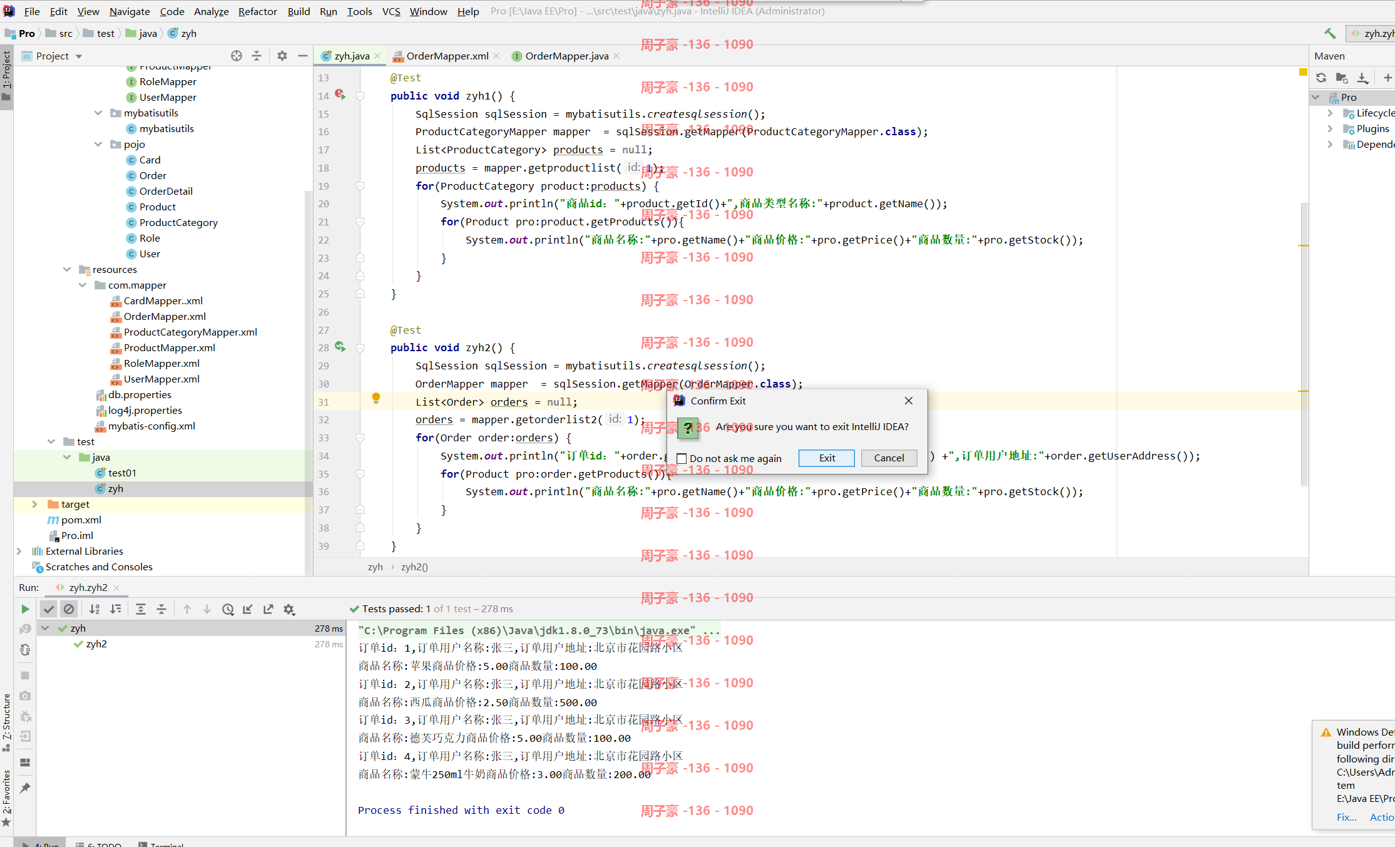Expand Maven Plugins node
The height and width of the screenshot is (847, 1395).
(x=1330, y=128)
